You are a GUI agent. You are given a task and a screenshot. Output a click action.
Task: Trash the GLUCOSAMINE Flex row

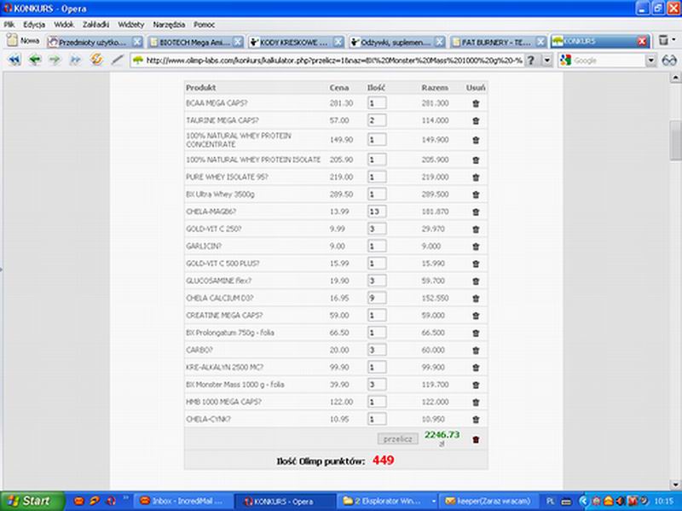click(x=476, y=282)
